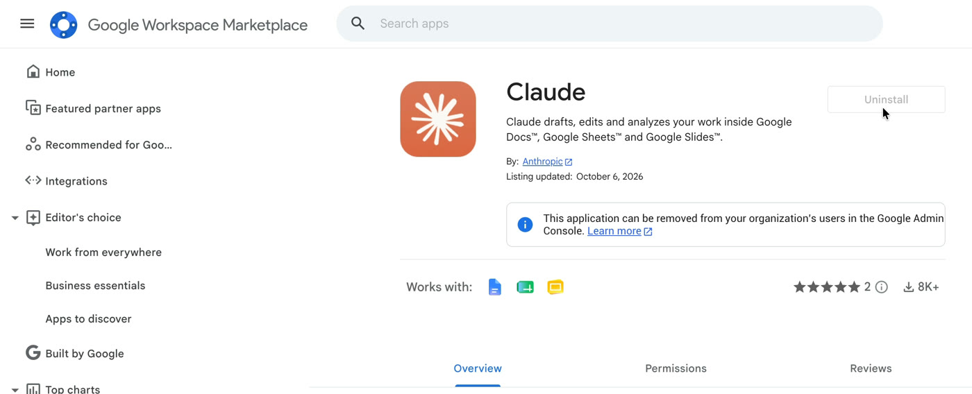Click external link icon beside Anthropic
972x394 pixels.
569,162
